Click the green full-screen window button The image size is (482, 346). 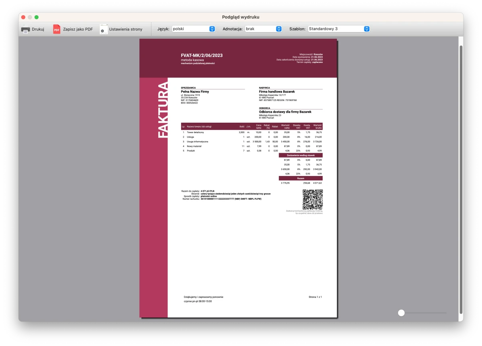pyautogui.click(x=37, y=17)
